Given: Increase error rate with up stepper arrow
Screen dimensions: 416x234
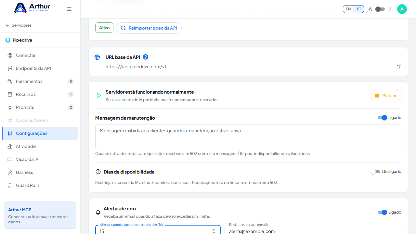Looking at the screenshot, I should pyautogui.click(x=214, y=229).
